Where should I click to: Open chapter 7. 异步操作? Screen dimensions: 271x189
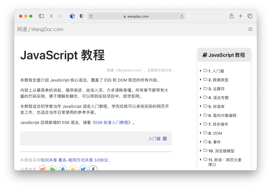(218, 124)
